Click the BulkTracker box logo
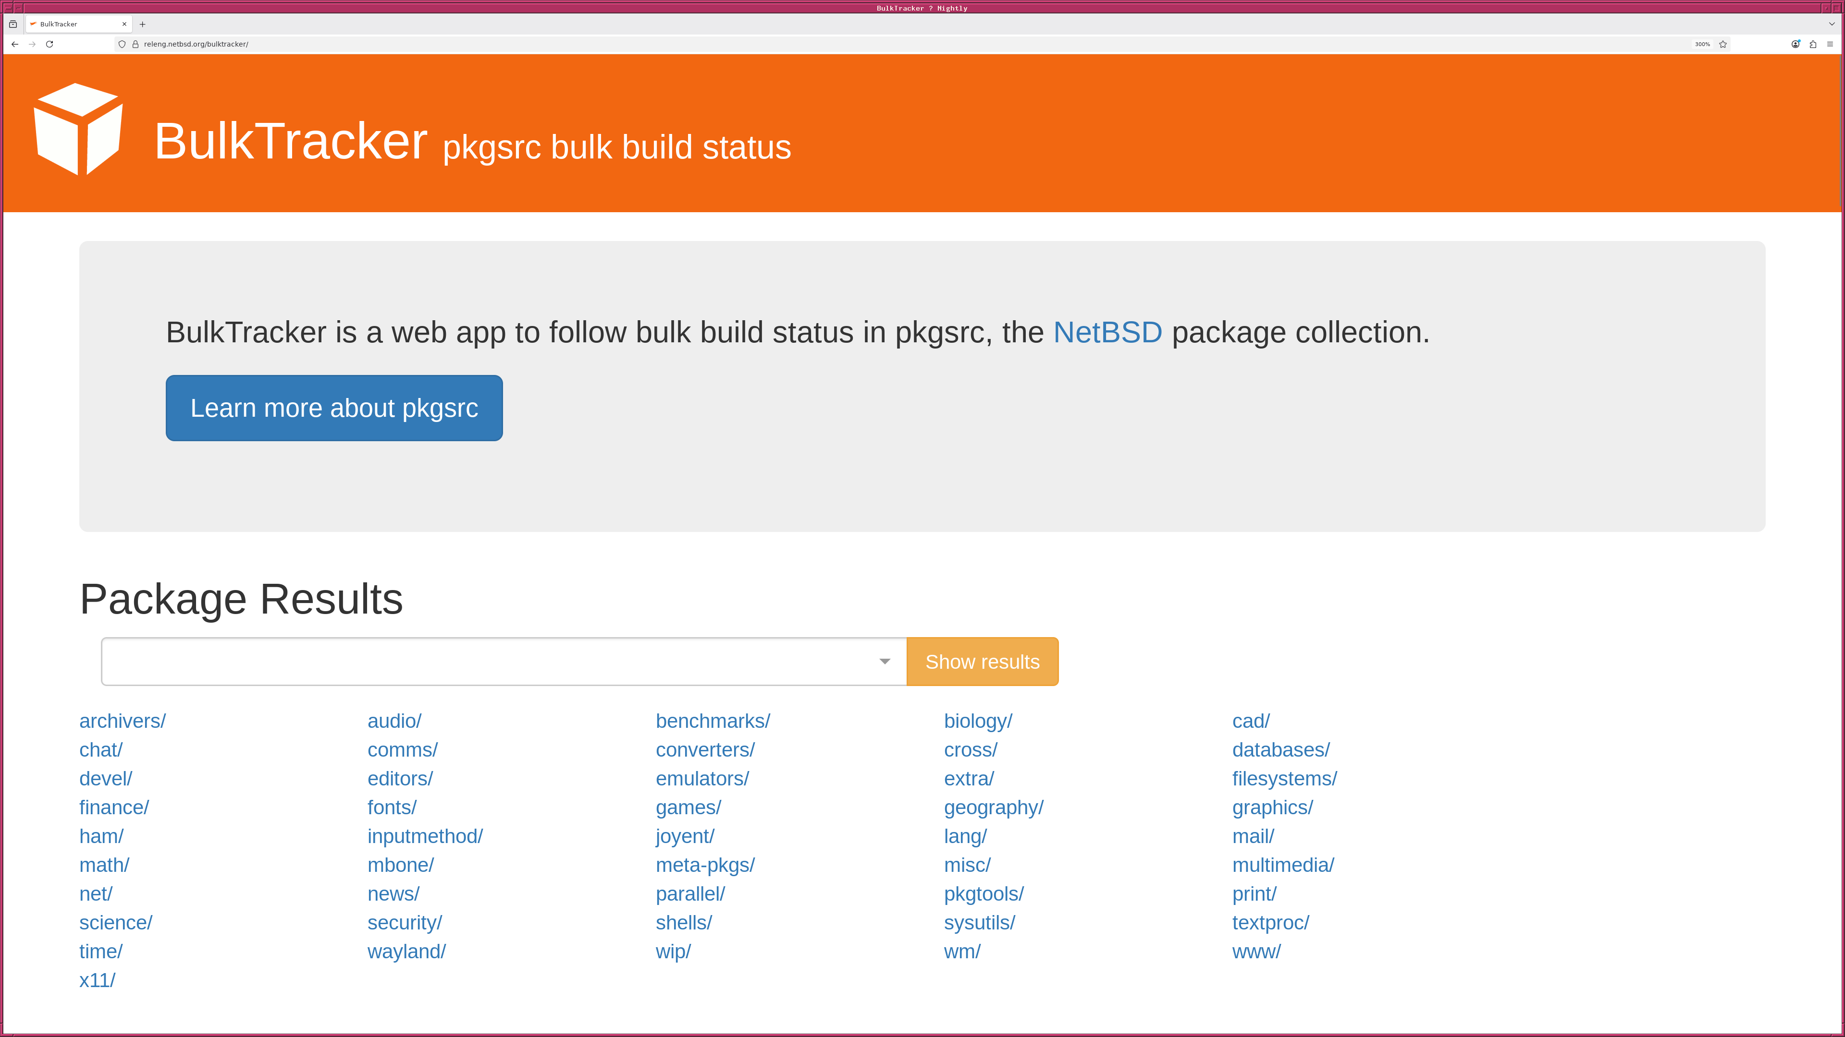Image resolution: width=1845 pixels, height=1037 pixels. coord(78,129)
